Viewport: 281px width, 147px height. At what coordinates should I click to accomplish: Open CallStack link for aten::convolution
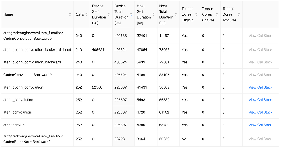point(260,112)
